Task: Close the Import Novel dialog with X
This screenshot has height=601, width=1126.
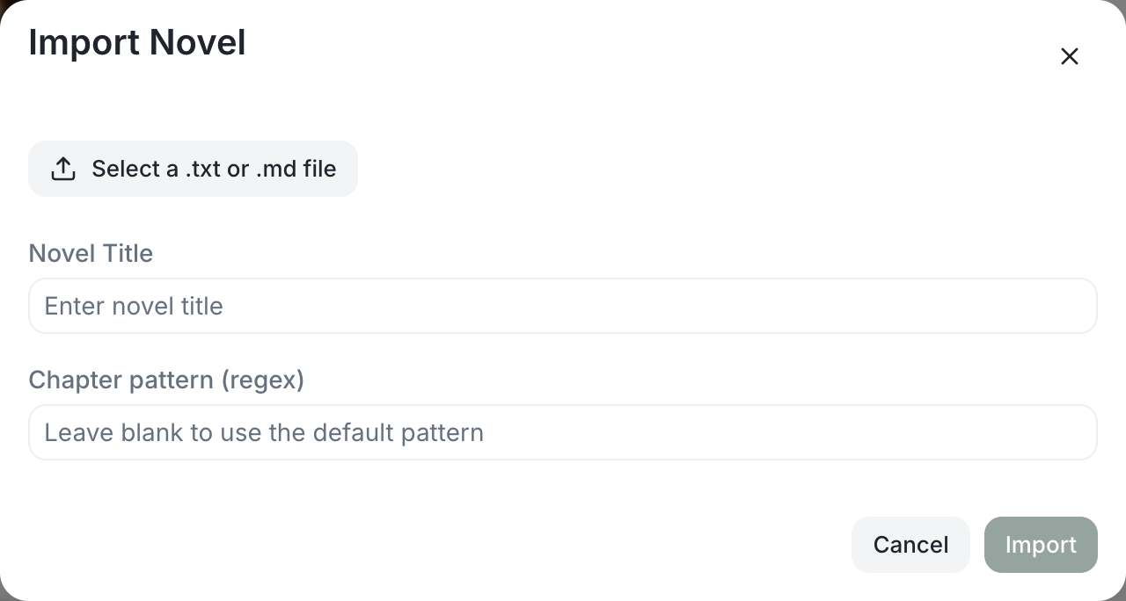Action: point(1069,56)
